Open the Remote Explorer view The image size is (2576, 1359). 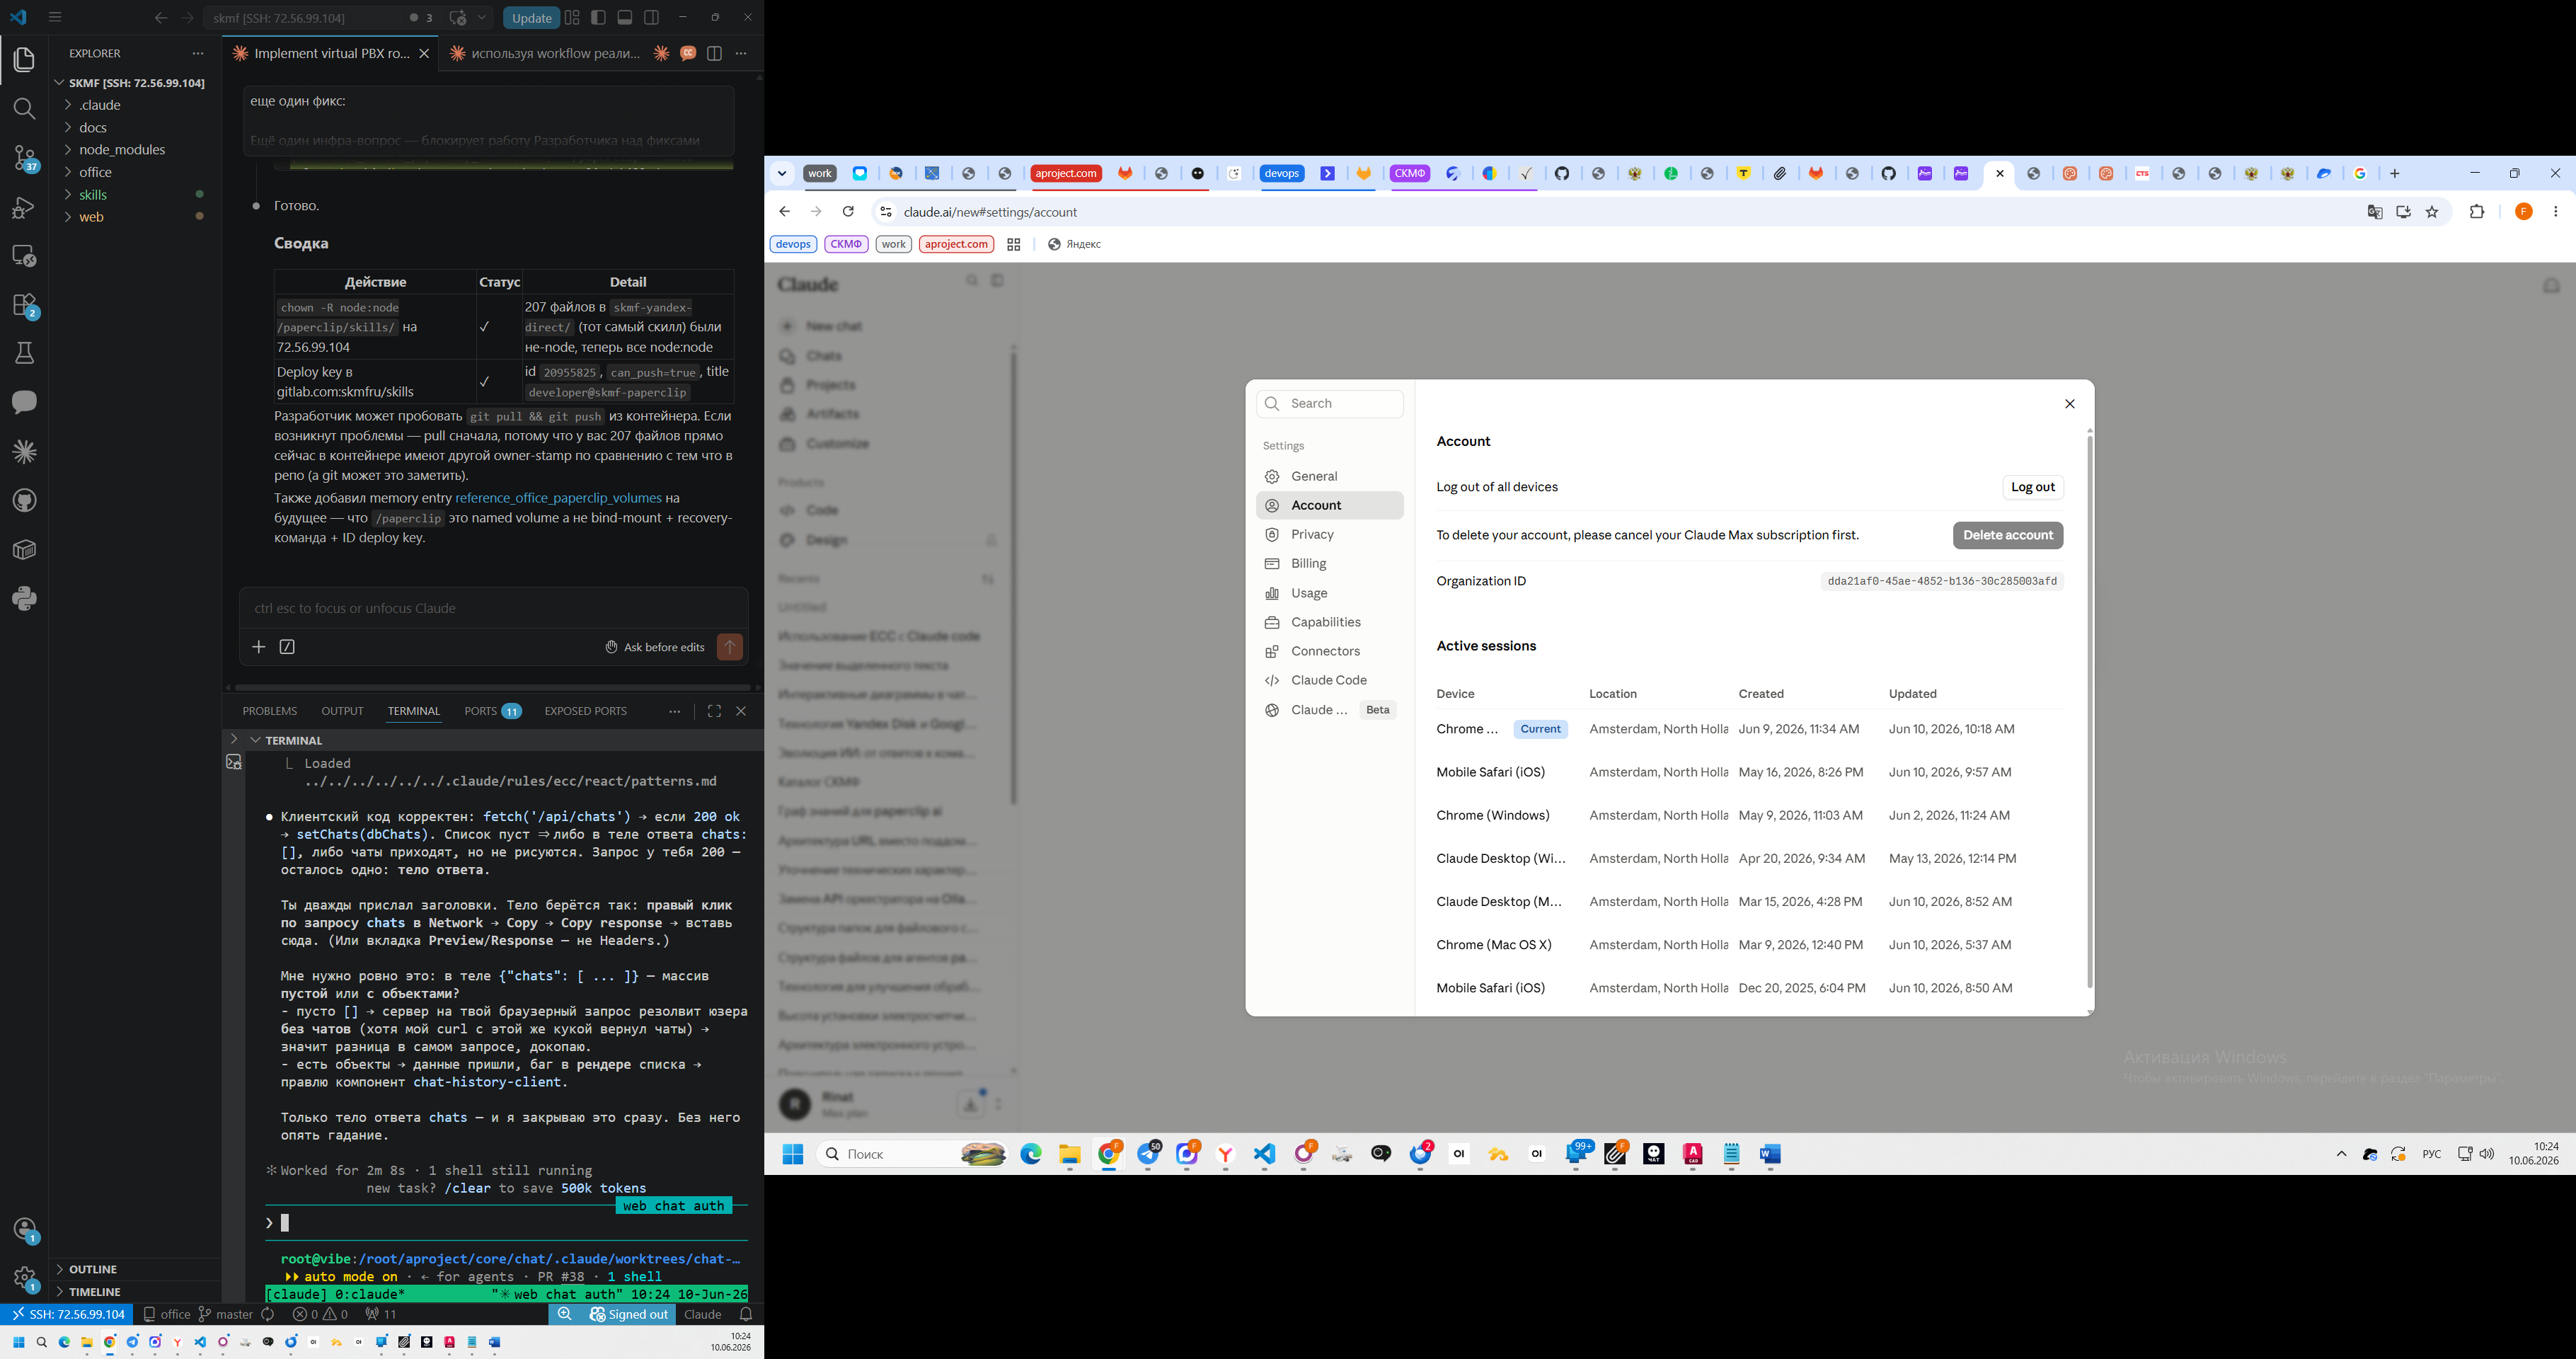(24, 256)
